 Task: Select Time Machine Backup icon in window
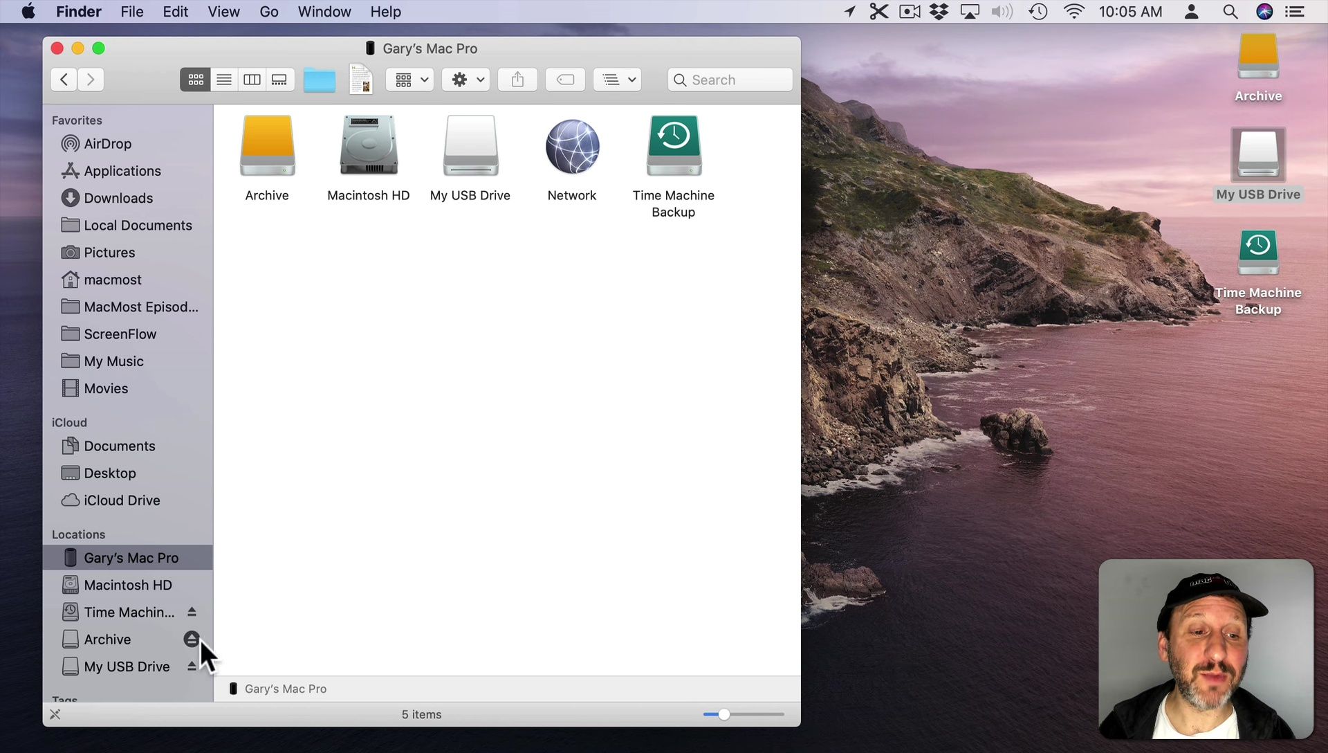(674, 146)
